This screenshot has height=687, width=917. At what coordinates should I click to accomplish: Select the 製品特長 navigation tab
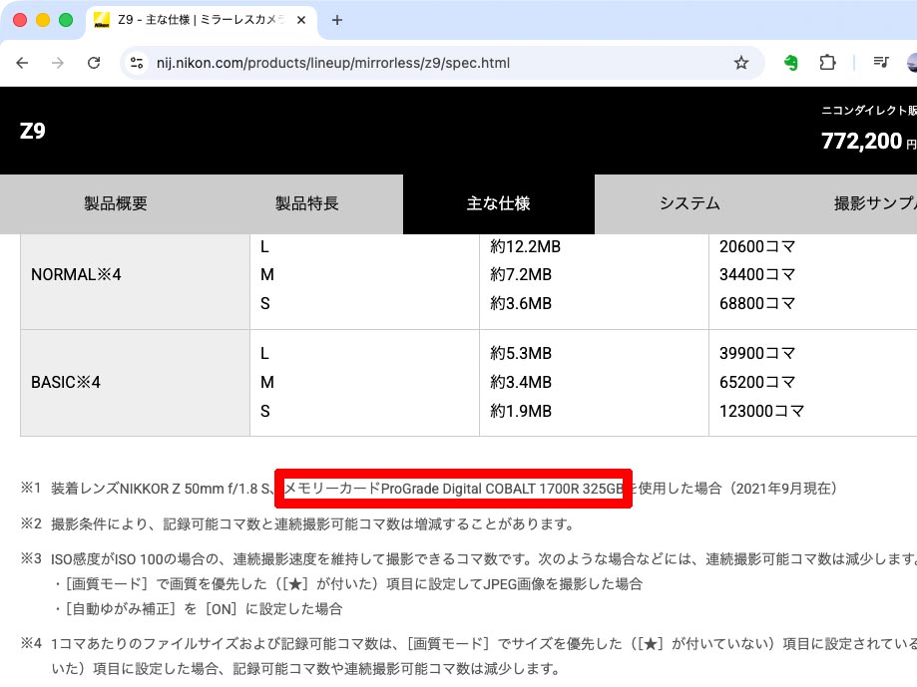click(306, 203)
